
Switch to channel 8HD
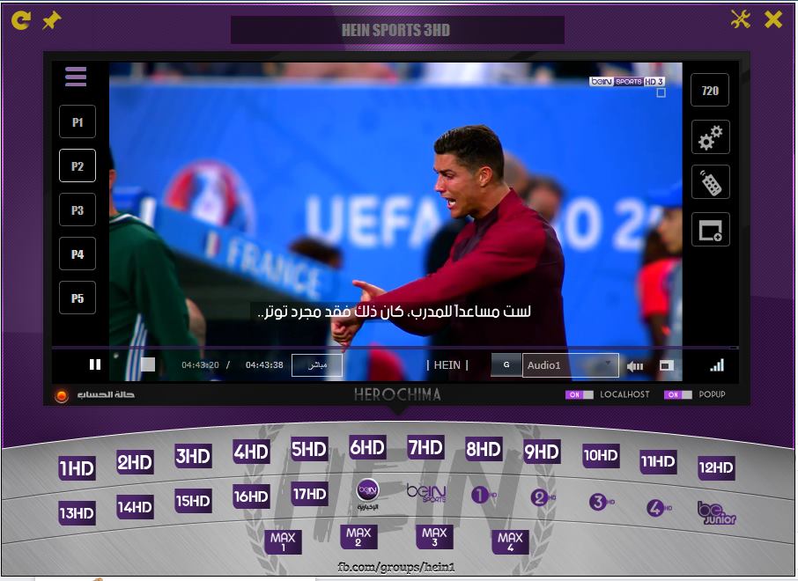click(x=484, y=449)
